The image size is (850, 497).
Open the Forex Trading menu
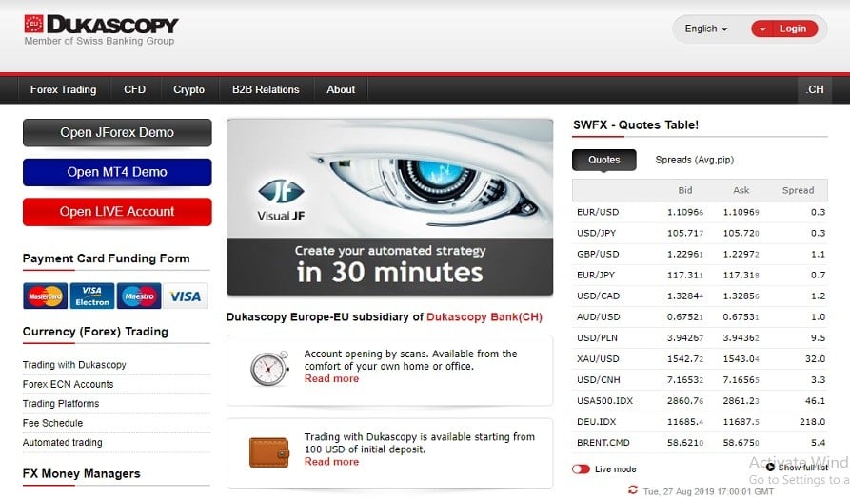(x=63, y=89)
